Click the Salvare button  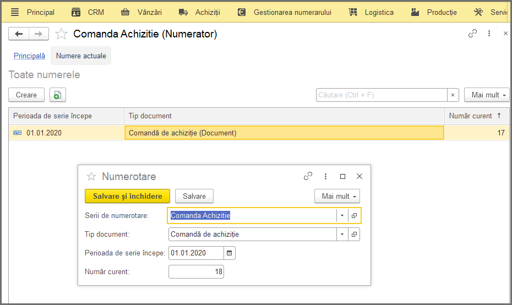(x=194, y=196)
